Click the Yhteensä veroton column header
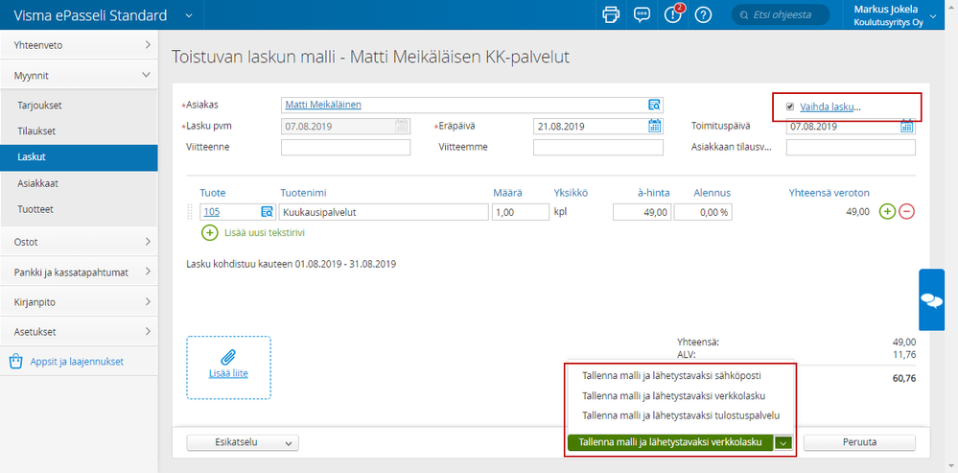Viewport: 958px width, 473px height. coord(829,193)
